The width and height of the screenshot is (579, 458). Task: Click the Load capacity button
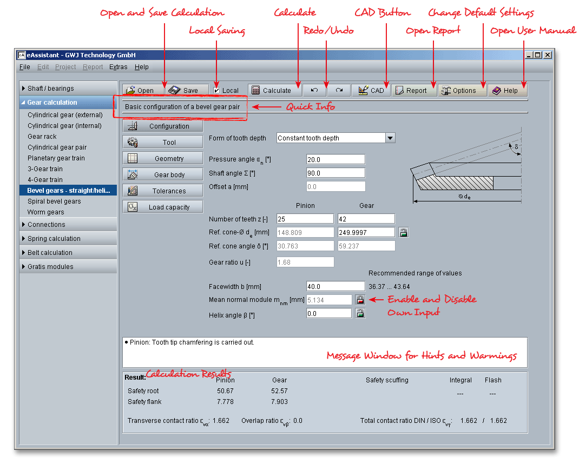[x=163, y=207]
